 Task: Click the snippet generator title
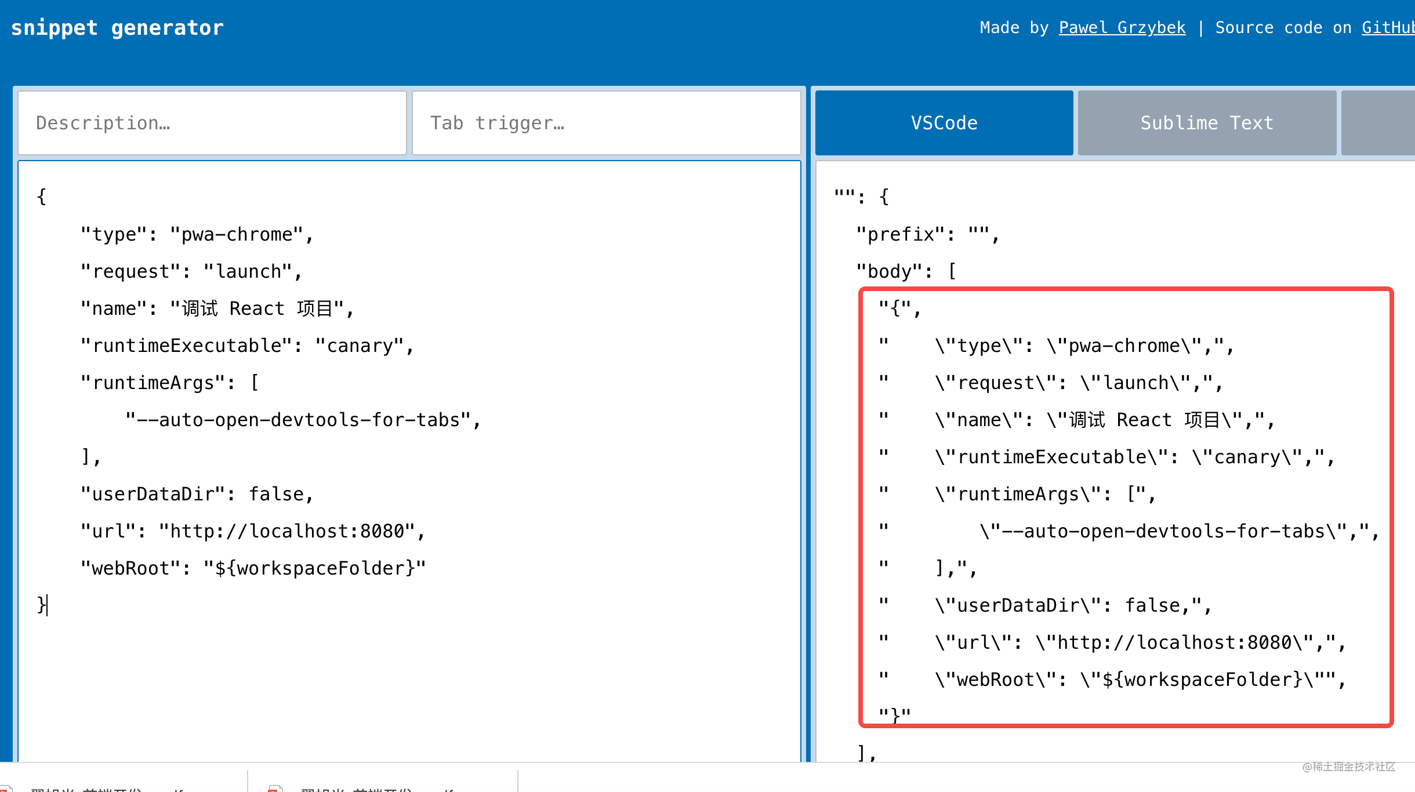pos(117,28)
